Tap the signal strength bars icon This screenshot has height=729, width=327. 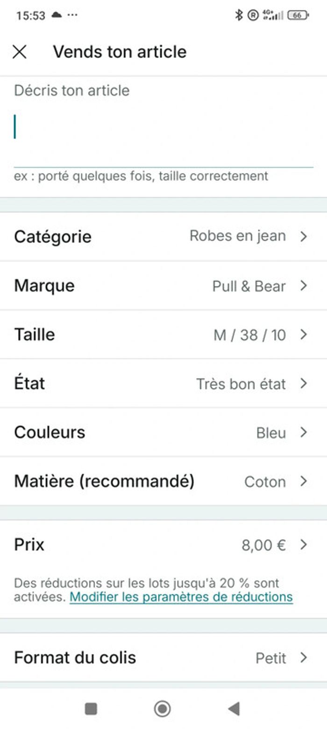273,15
